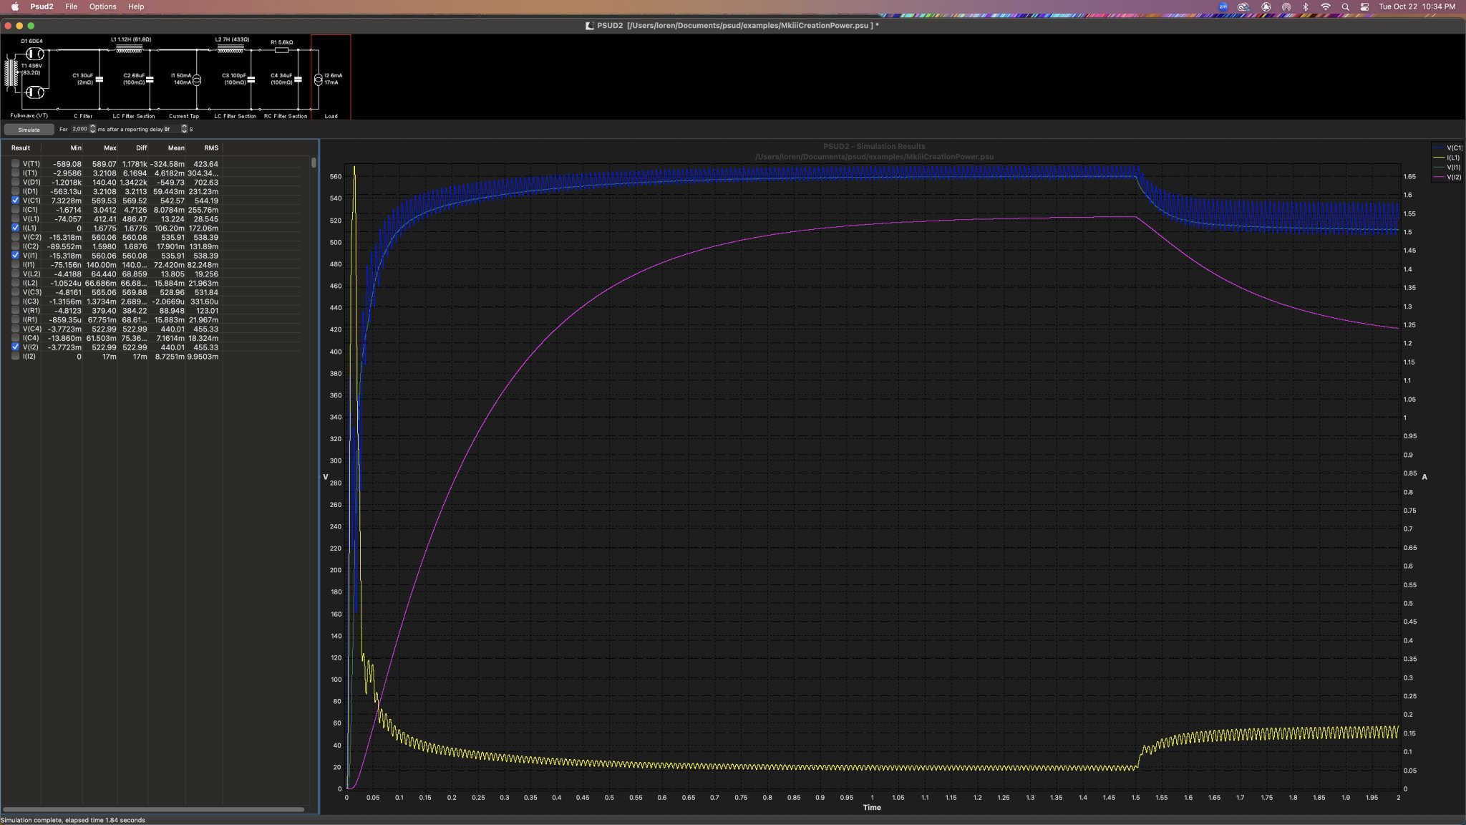
Task: Select the L1 1.12H inductor symbol
Action: 129,49
